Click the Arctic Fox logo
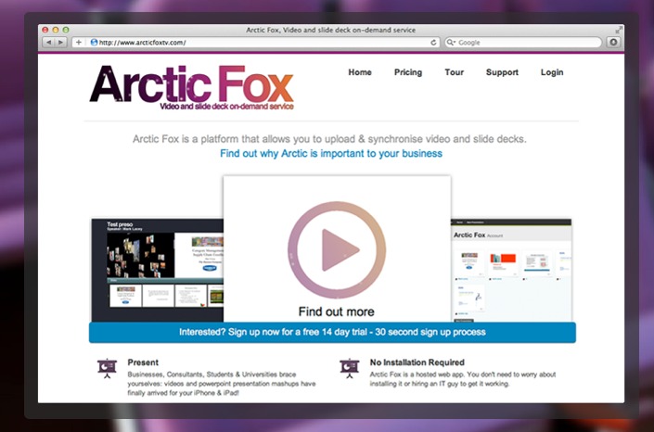The width and height of the screenshot is (654, 432). (x=192, y=87)
